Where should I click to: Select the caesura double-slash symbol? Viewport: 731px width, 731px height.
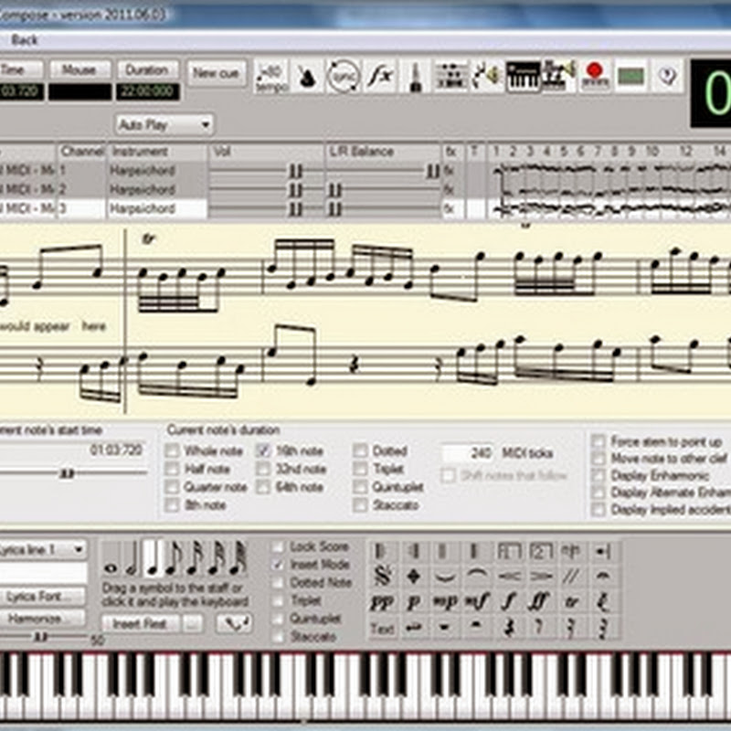coord(572,577)
